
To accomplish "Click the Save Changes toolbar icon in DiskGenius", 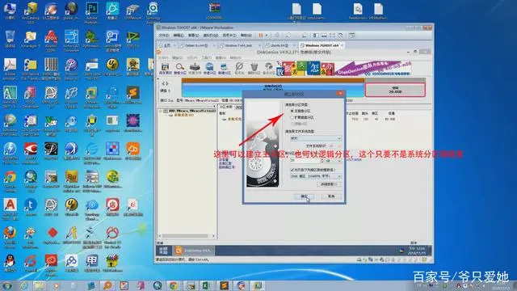I will 165,69.
